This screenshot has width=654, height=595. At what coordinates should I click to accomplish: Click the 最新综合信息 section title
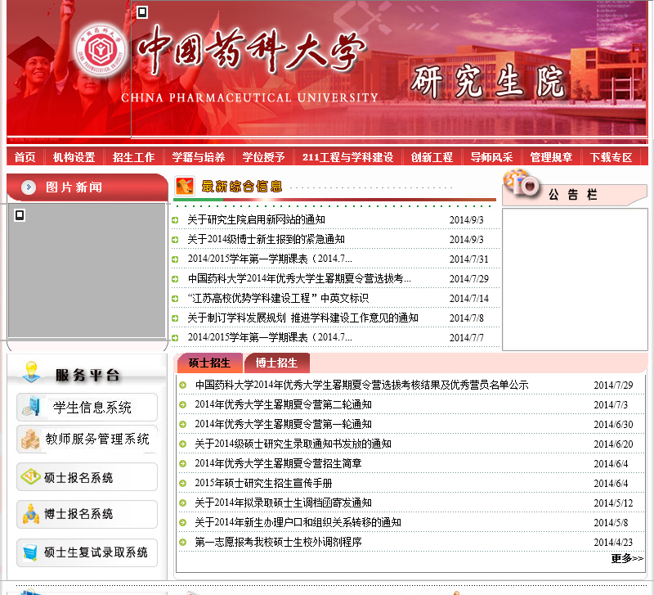[x=242, y=187]
